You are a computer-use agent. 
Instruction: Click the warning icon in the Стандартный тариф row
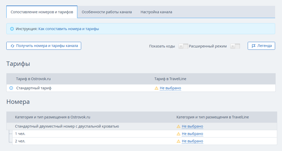[156, 88]
